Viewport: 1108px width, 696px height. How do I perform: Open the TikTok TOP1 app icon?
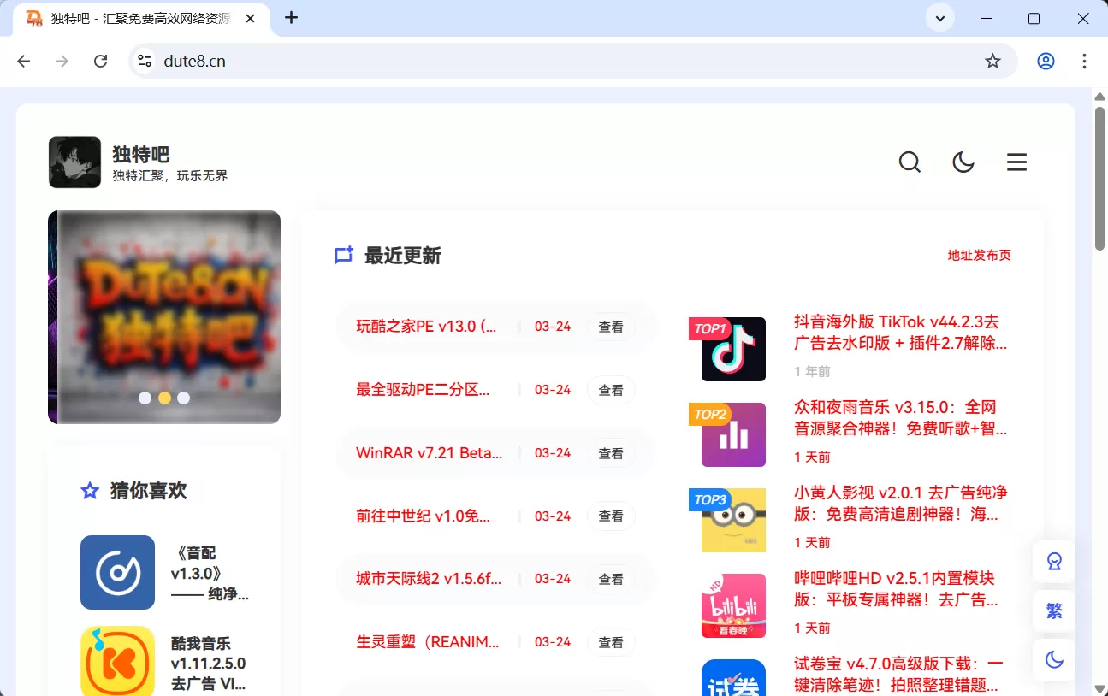(x=733, y=350)
